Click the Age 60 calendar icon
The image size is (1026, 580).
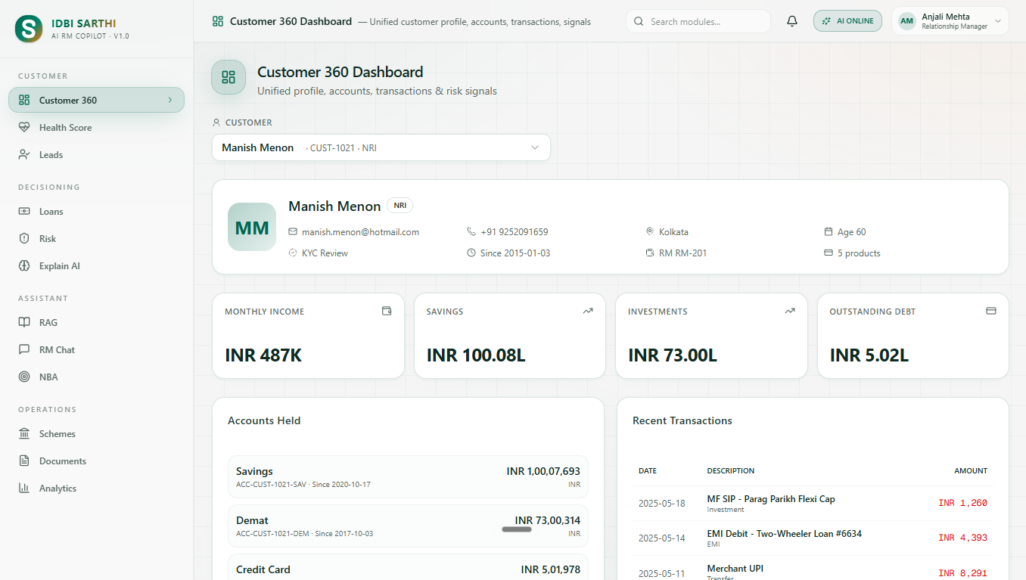[x=828, y=232]
